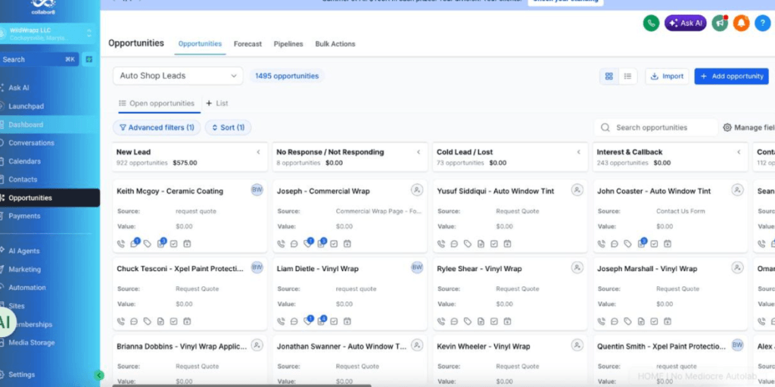775x387 pixels.
Task: Collapse the New Lead column
Action: (x=258, y=152)
